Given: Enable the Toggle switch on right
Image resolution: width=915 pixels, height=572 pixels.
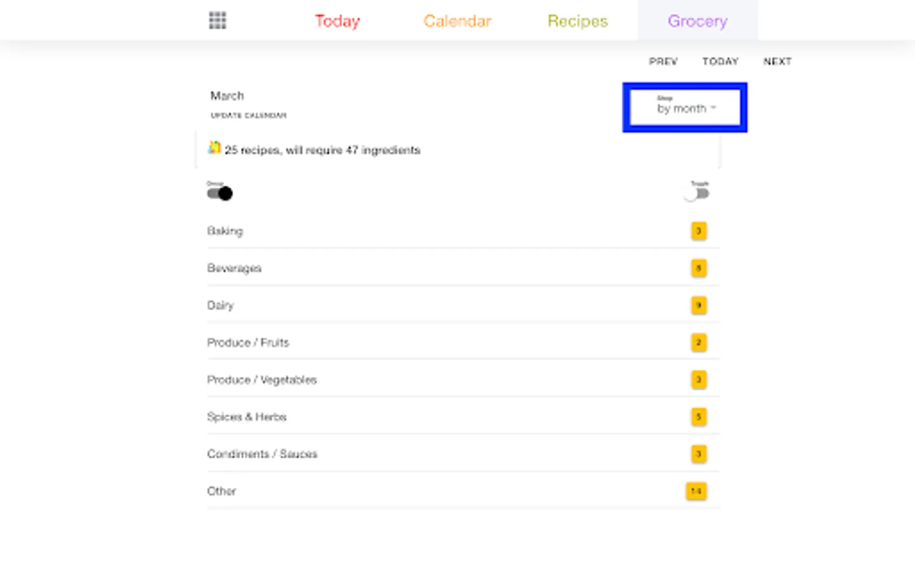Looking at the screenshot, I should tap(697, 193).
